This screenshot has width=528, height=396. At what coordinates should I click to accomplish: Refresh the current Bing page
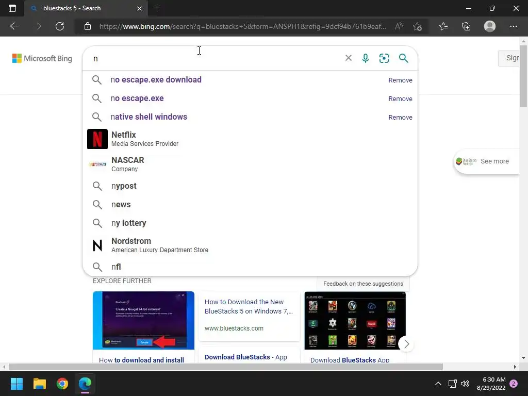tap(60, 26)
